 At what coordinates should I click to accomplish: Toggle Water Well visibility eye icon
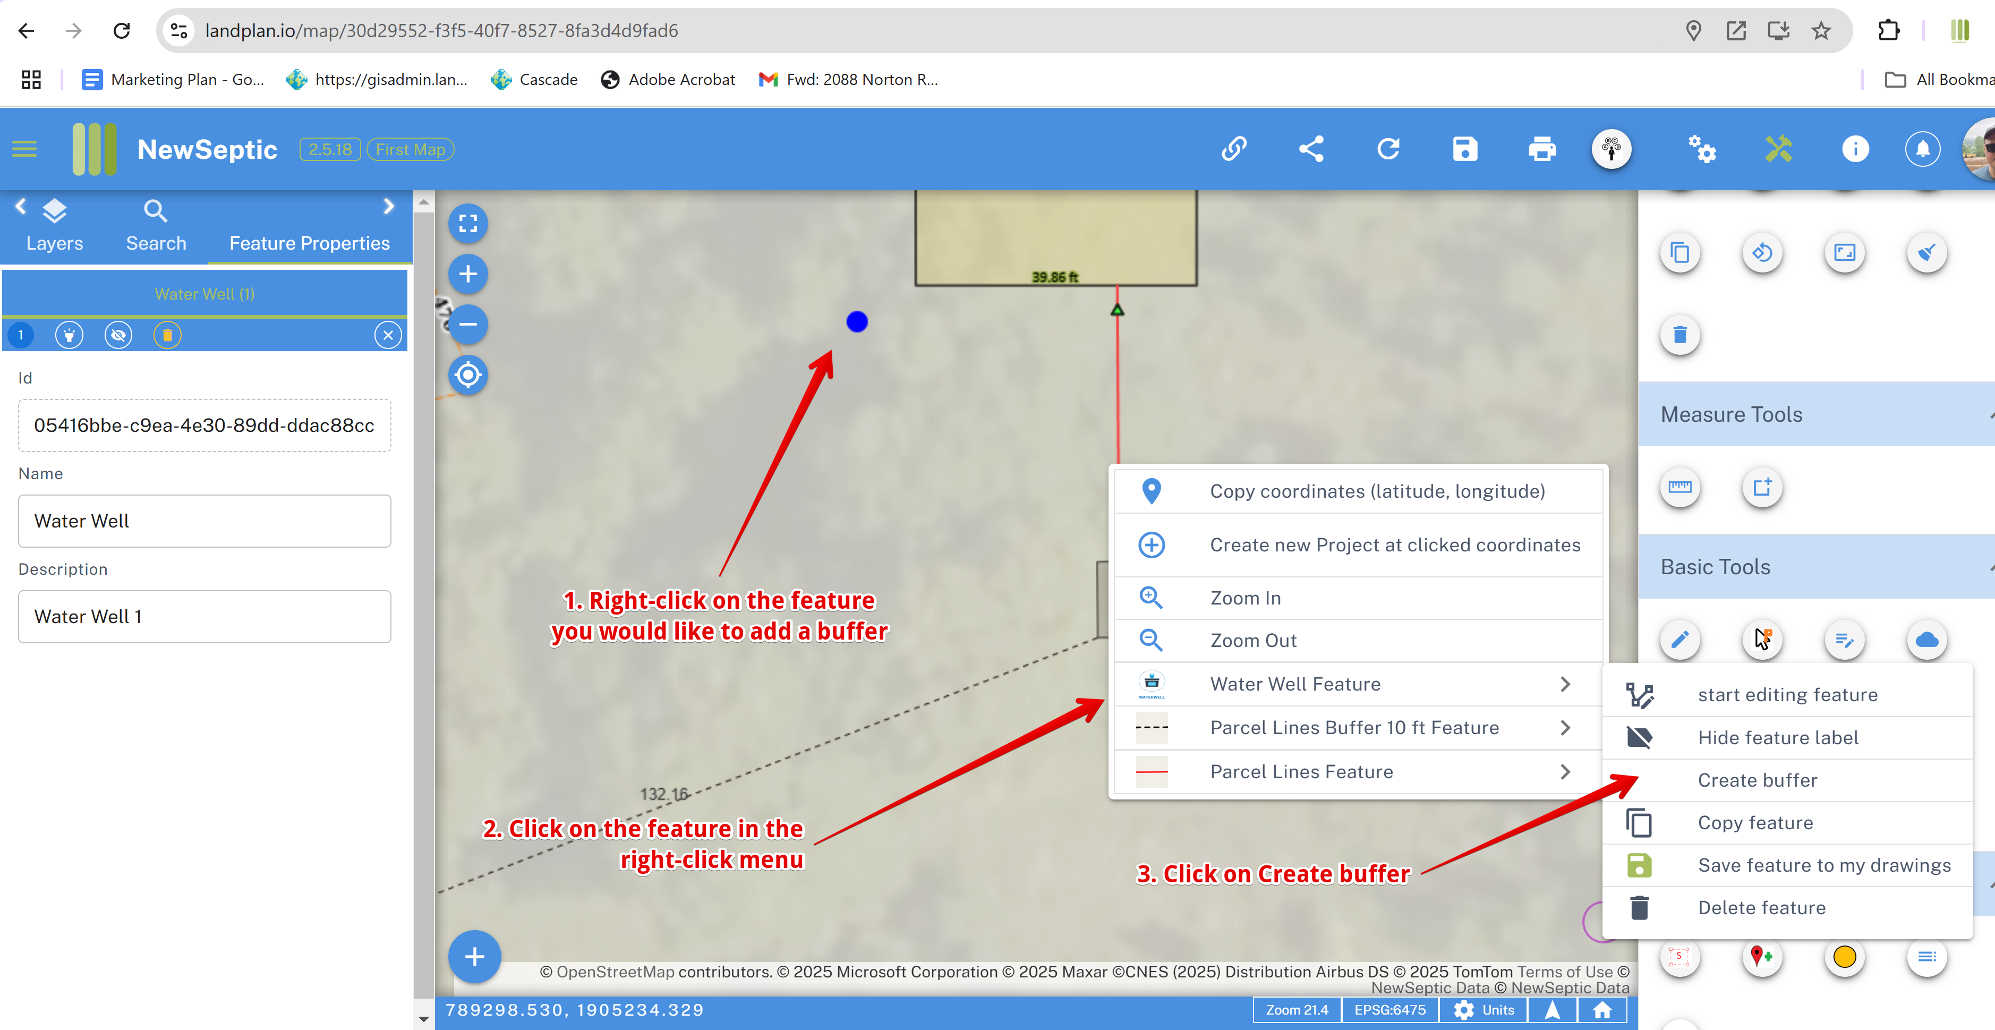click(x=118, y=335)
